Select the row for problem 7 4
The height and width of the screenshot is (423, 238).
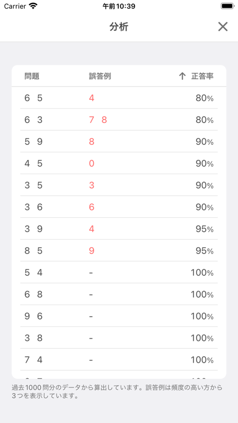coord(119,360)
